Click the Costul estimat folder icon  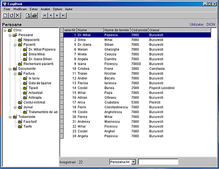20,102
